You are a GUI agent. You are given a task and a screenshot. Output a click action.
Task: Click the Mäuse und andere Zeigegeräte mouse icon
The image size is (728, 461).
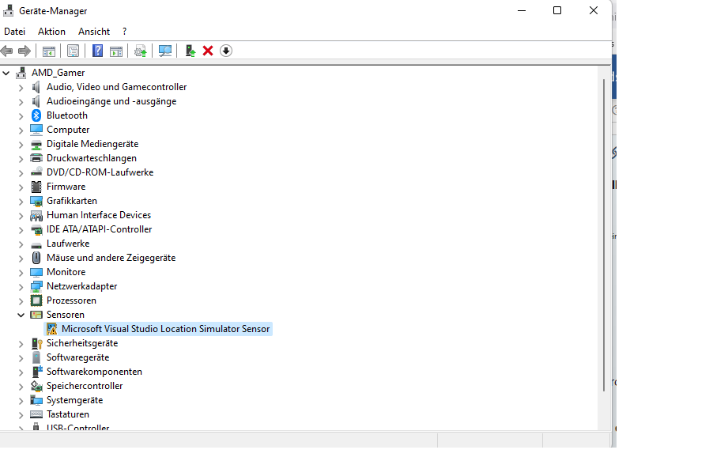[36, 258]
